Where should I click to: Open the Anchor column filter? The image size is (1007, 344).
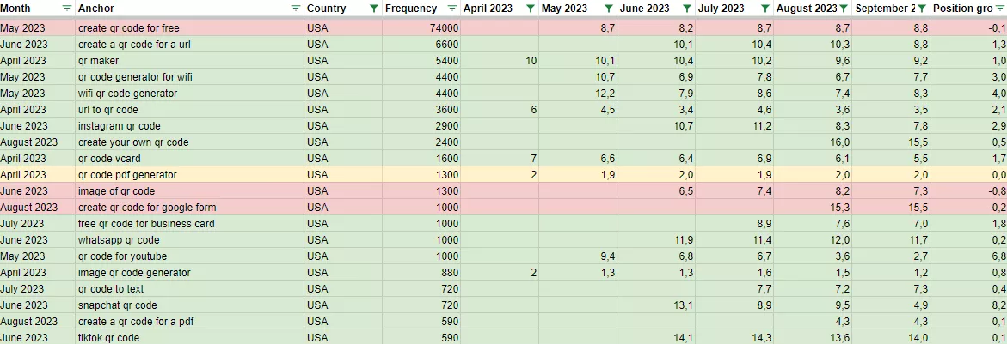coord(296,9)
